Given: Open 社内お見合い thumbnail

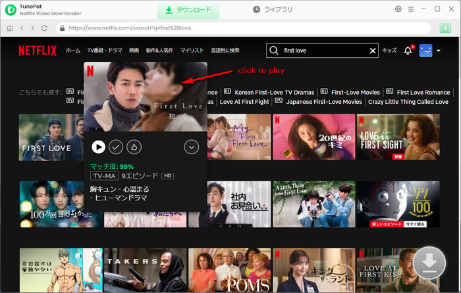Looking at the screenshot, I should [x=239, y=204].
